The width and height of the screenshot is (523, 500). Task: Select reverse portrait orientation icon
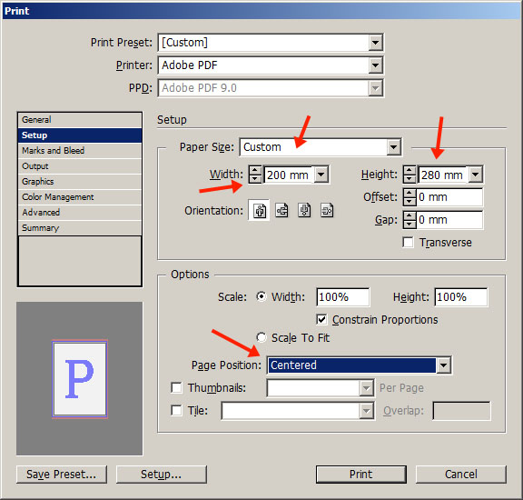(304, 210)
